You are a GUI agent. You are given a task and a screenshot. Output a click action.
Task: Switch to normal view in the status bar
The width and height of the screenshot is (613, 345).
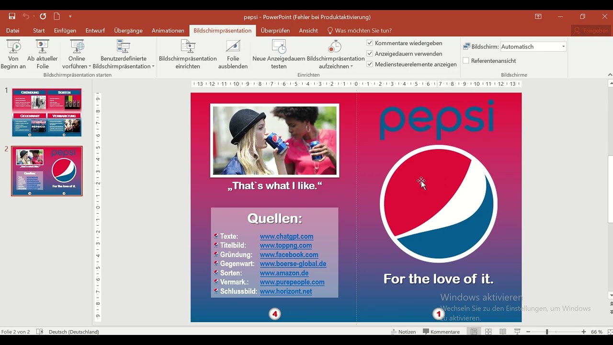[474, 332]
